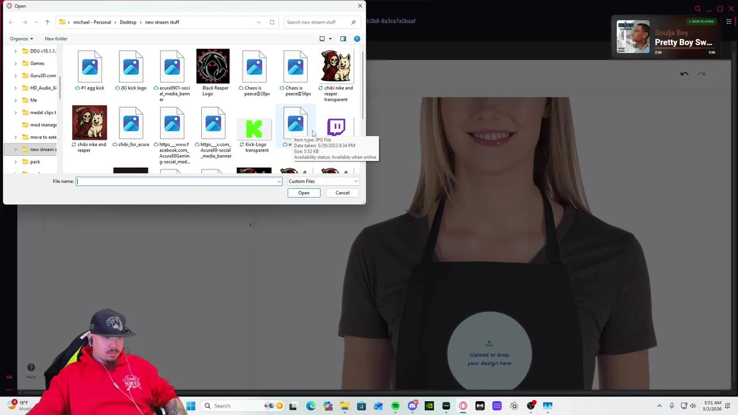Select the 'new stream s' tree folder
Screen dimensions: 738x415
tap(39, 149)
